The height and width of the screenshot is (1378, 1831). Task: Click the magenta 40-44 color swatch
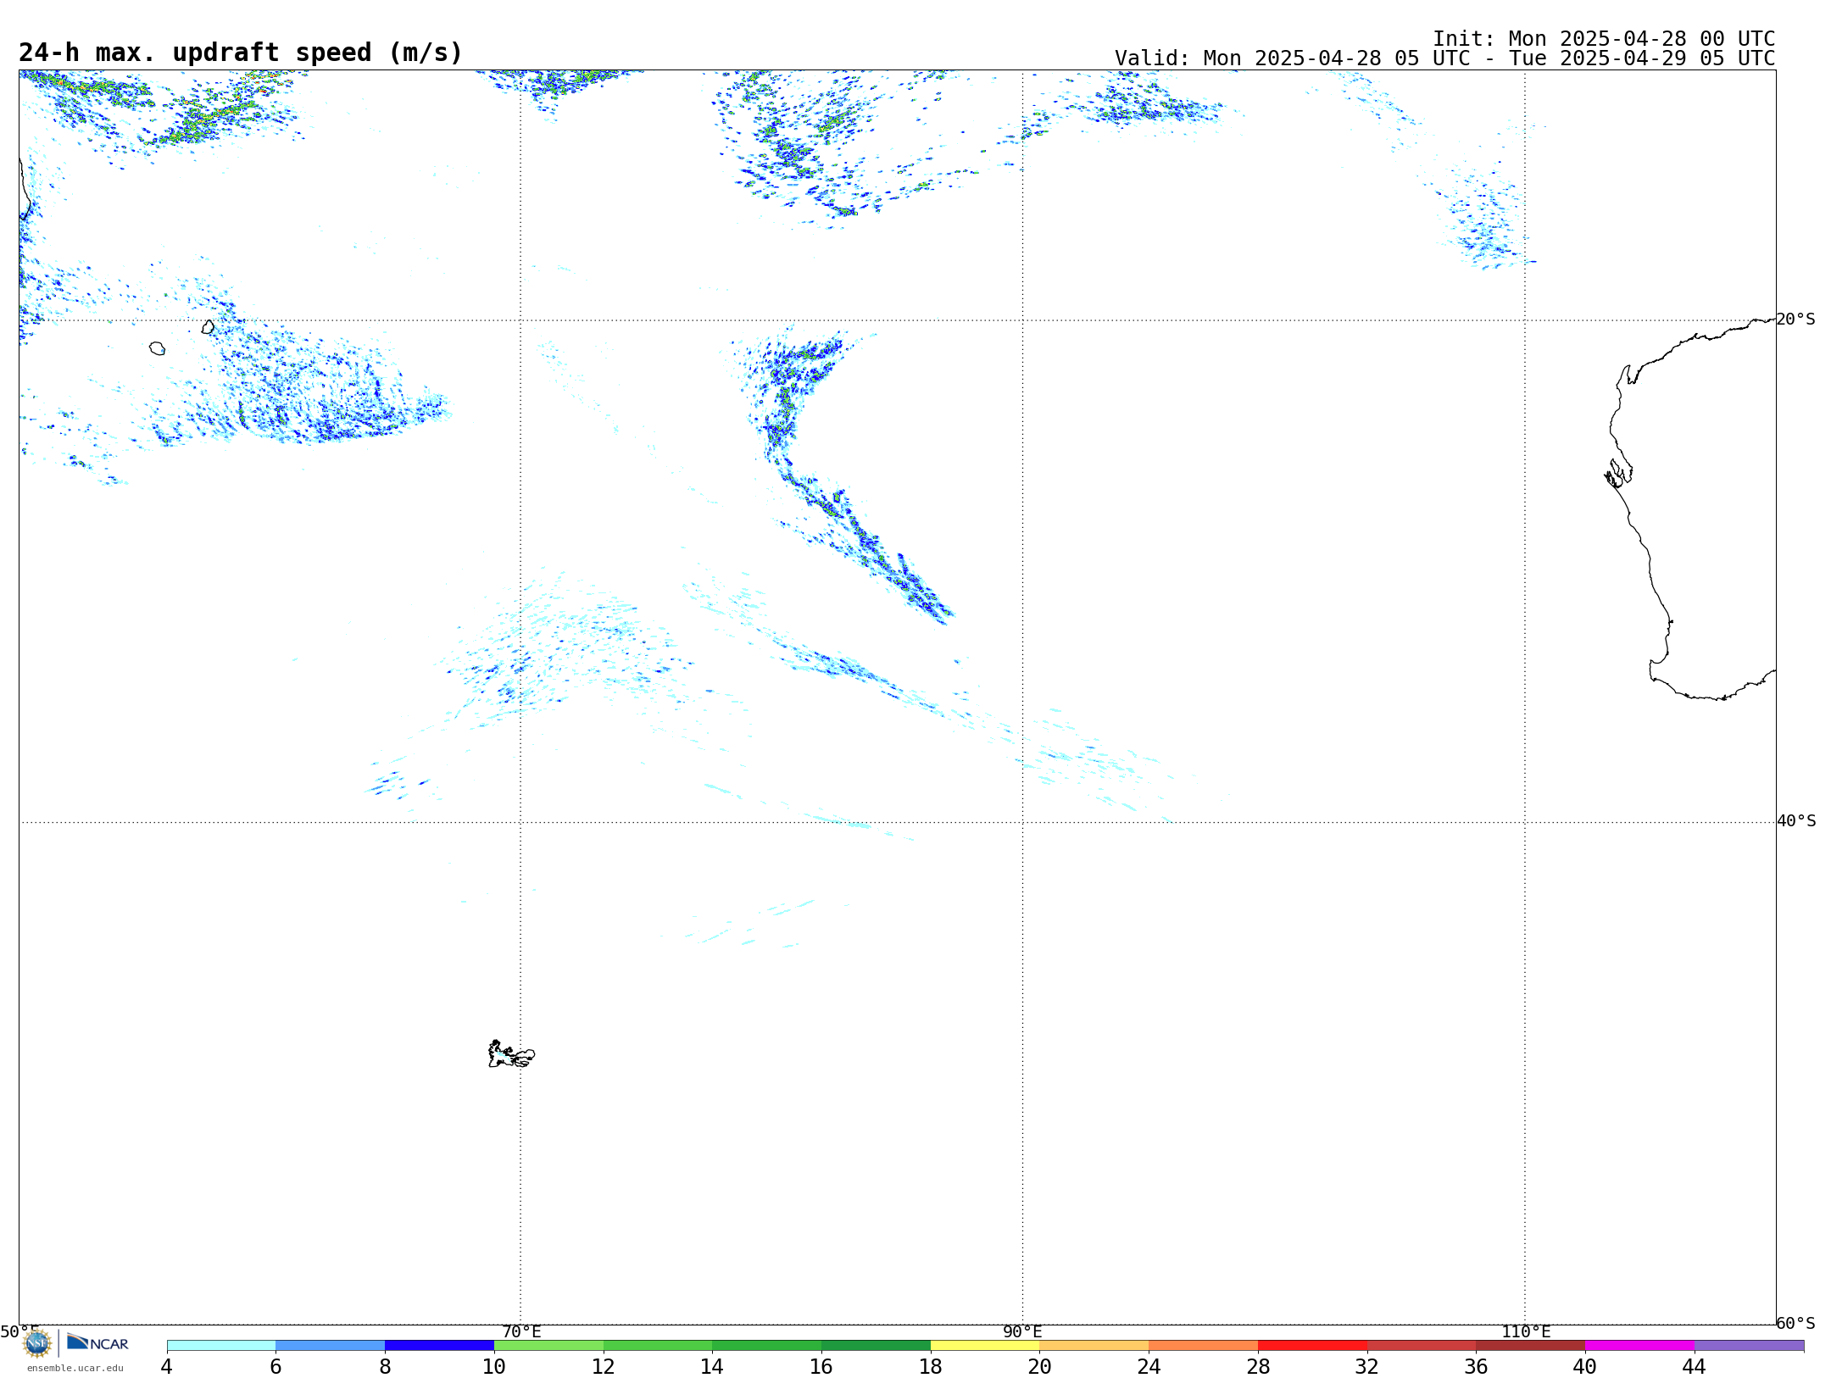click(1639, 1345)
